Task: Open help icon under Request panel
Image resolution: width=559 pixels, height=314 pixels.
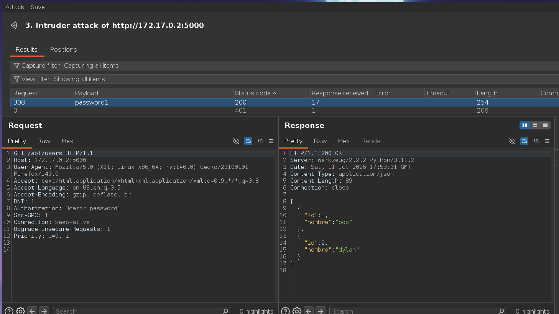Action: click(x=9, y=311)
